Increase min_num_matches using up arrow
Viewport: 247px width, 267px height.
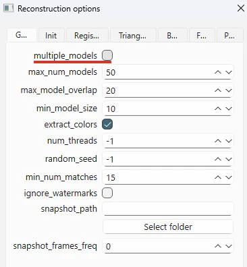pos(218,177)
